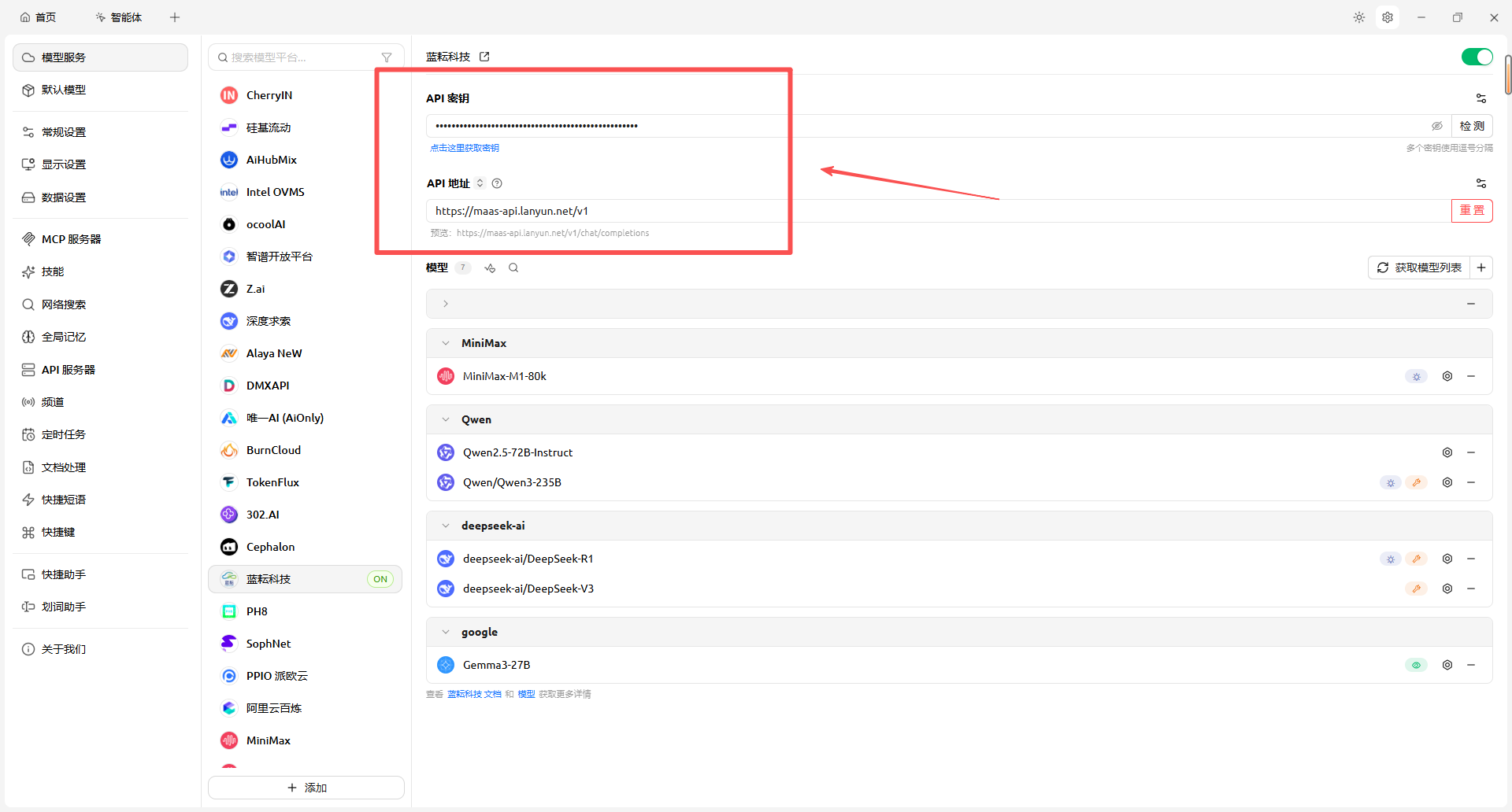This screenshot has width=1512, height=812.
Task: Select the 阿里云百炼 provider
Action: (x=306, y=708)
